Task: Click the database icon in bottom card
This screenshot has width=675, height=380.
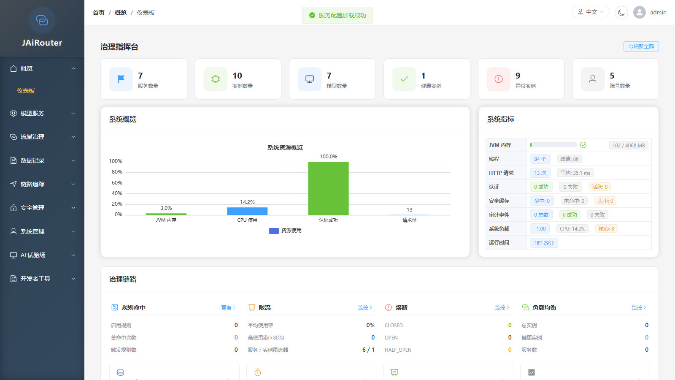Action: tap(121, 372)
